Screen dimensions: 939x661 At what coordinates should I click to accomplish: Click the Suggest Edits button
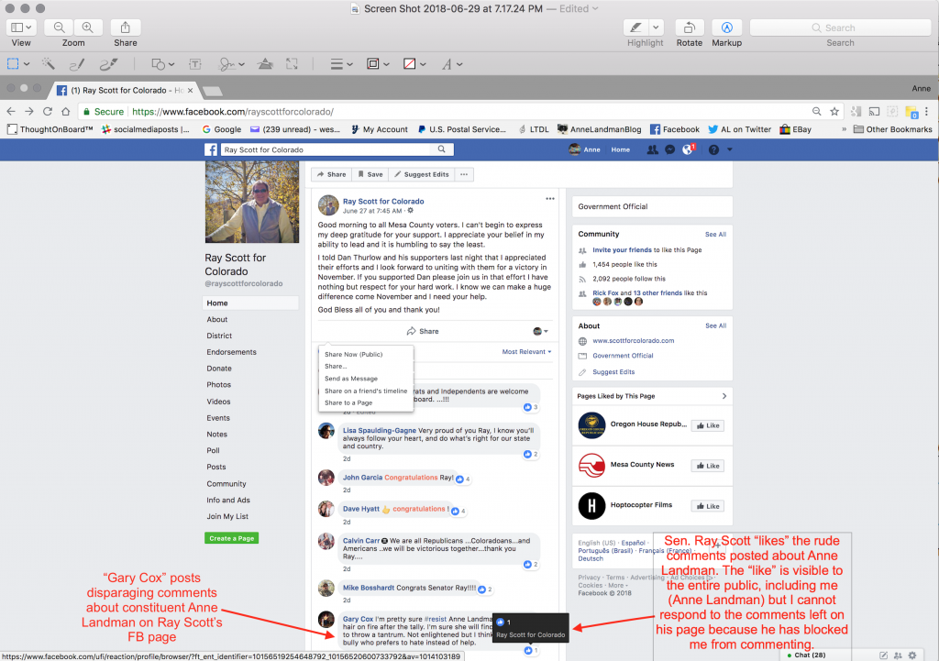click(x=422, y=174)
